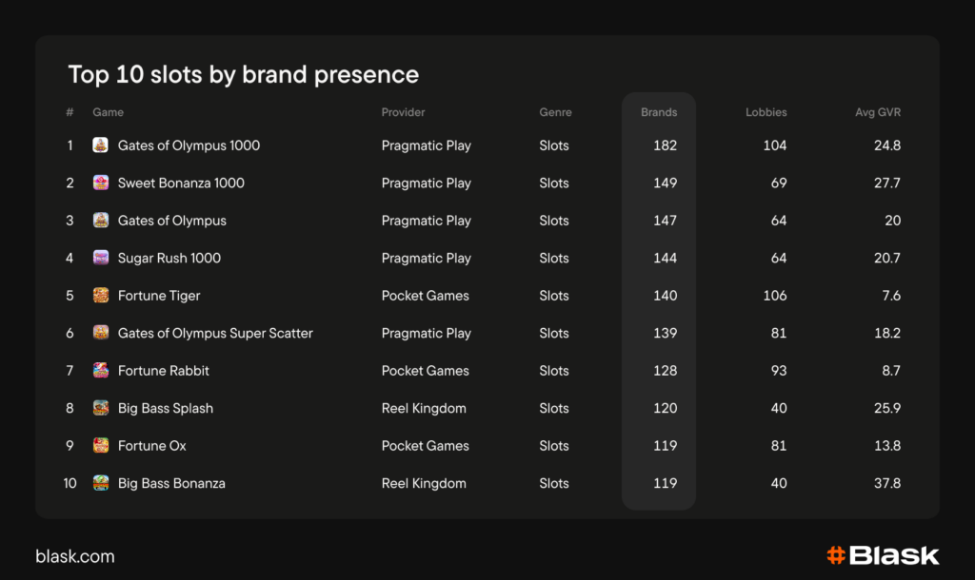The image size is (975, 580).
Task: Click Reel Kingdom provider for Big Bass Splash
Action: pos(424,408)
